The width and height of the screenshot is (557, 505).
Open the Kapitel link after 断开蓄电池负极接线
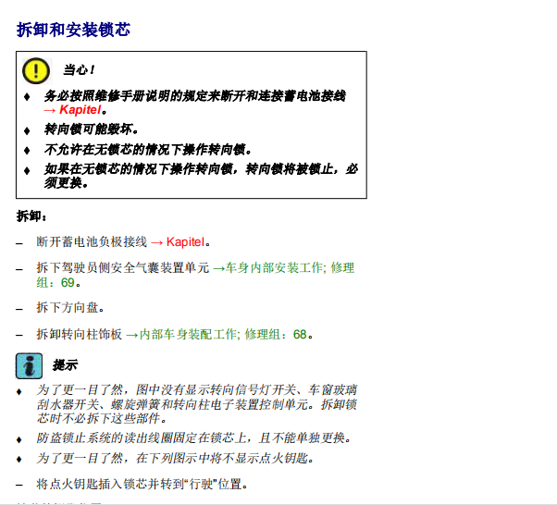[x=179, y=242]
